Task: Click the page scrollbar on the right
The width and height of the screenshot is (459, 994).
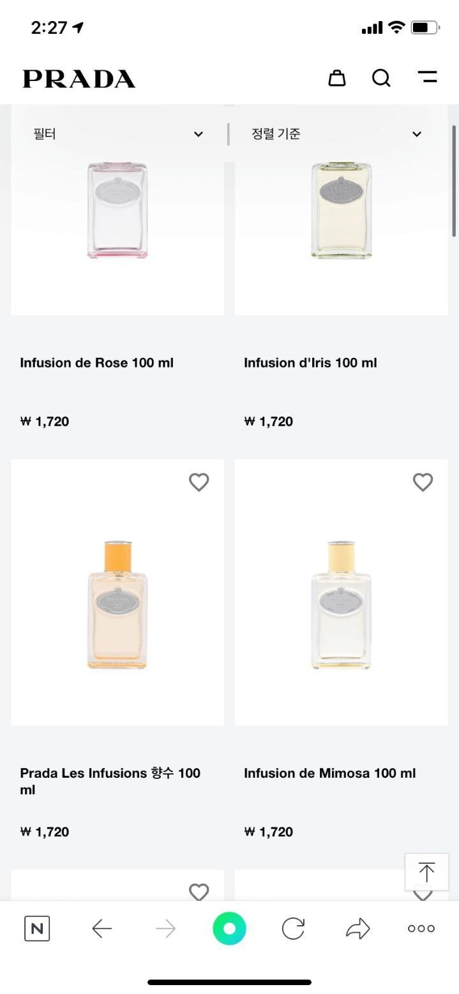Action: coord(454,182)
